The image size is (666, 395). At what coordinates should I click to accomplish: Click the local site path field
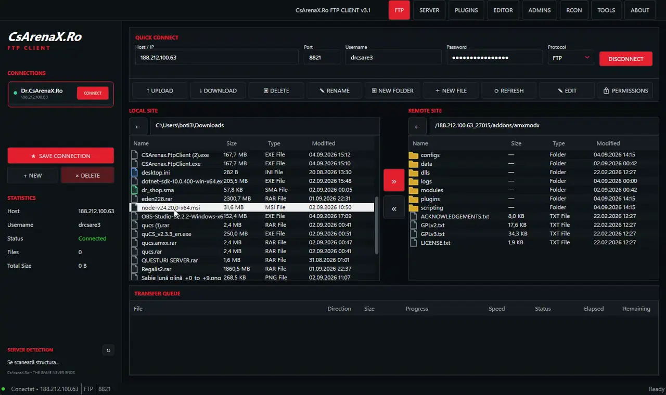coord(265,126)
